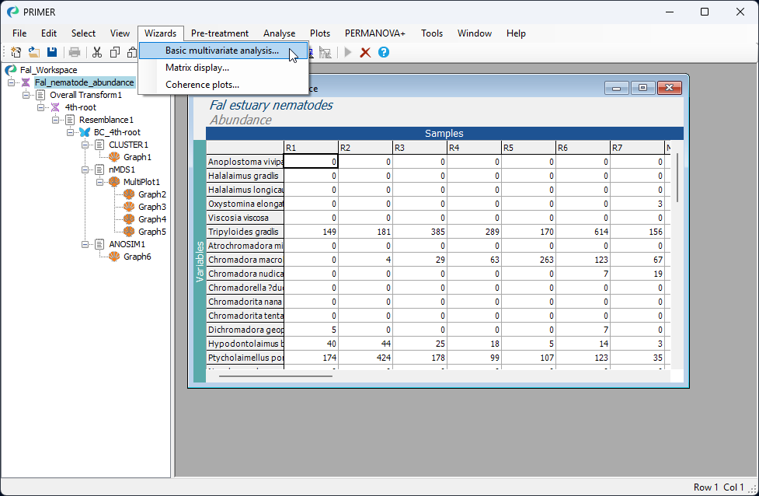The image size is (759, 496).
Task: Collapse the nMDS1 branch
Action: pyautogui.click(x=85, y=169)
